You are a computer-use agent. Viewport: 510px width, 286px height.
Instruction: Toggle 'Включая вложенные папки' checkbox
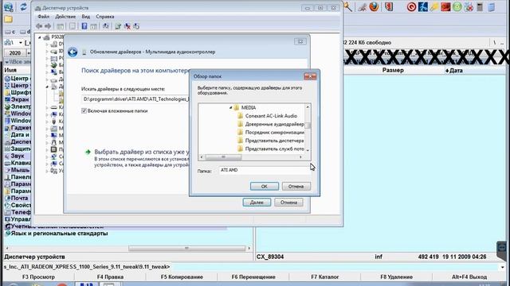click(x=84, y=111)
